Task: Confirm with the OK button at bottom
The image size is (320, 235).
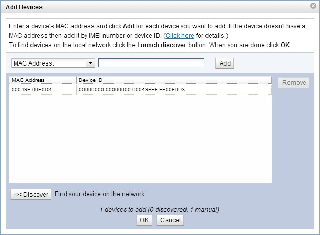Action: tap(144, 220)
